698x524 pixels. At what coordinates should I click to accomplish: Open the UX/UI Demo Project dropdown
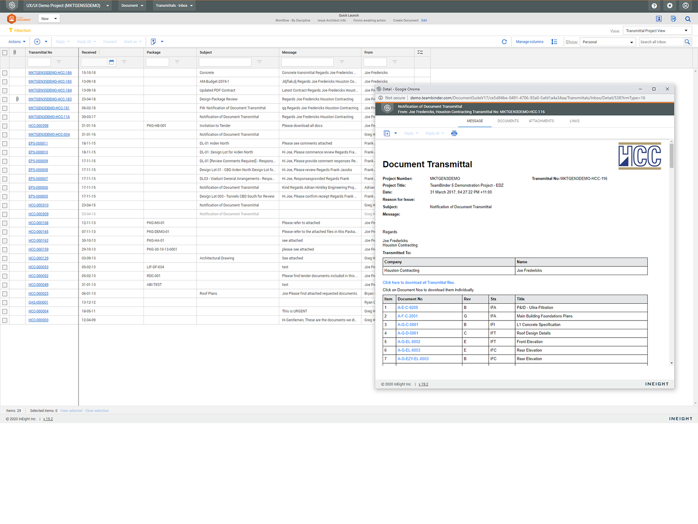coord(68,6)
